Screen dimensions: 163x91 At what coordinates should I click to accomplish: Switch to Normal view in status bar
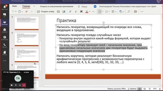(140, 89)
